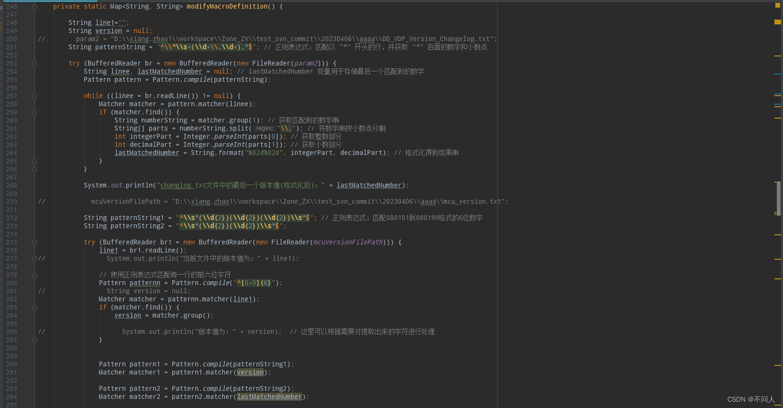Image resolution: width=783 pixels, height=408 pixels.
Task: Collapse the while loop at line 257
Action: click(34, 96)
